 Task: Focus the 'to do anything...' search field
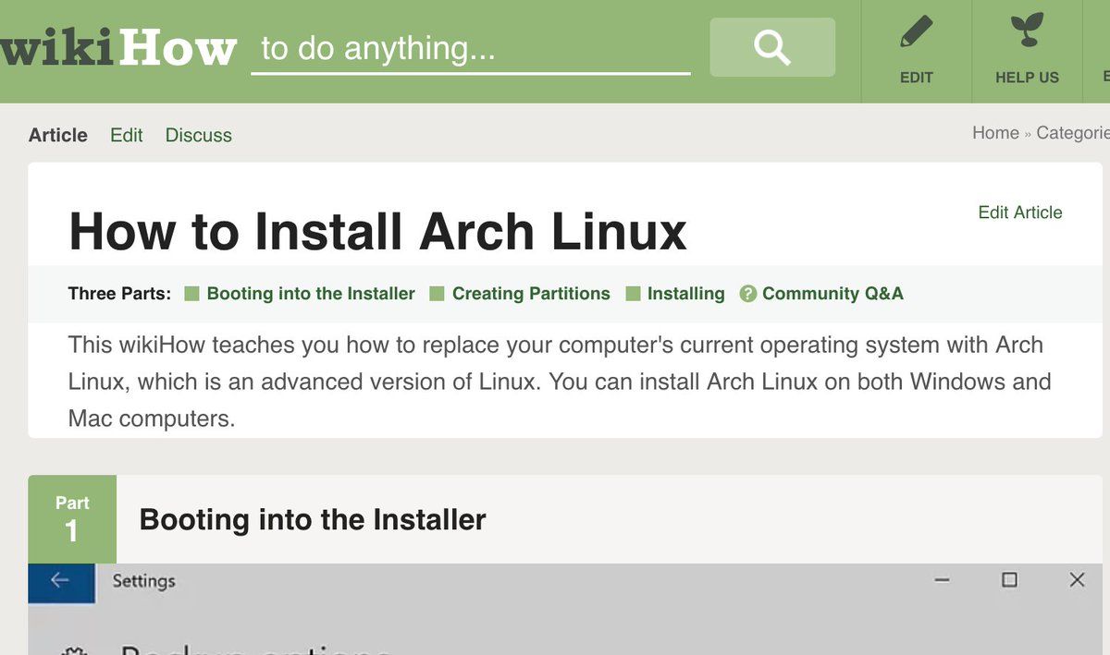coord(470,49)
